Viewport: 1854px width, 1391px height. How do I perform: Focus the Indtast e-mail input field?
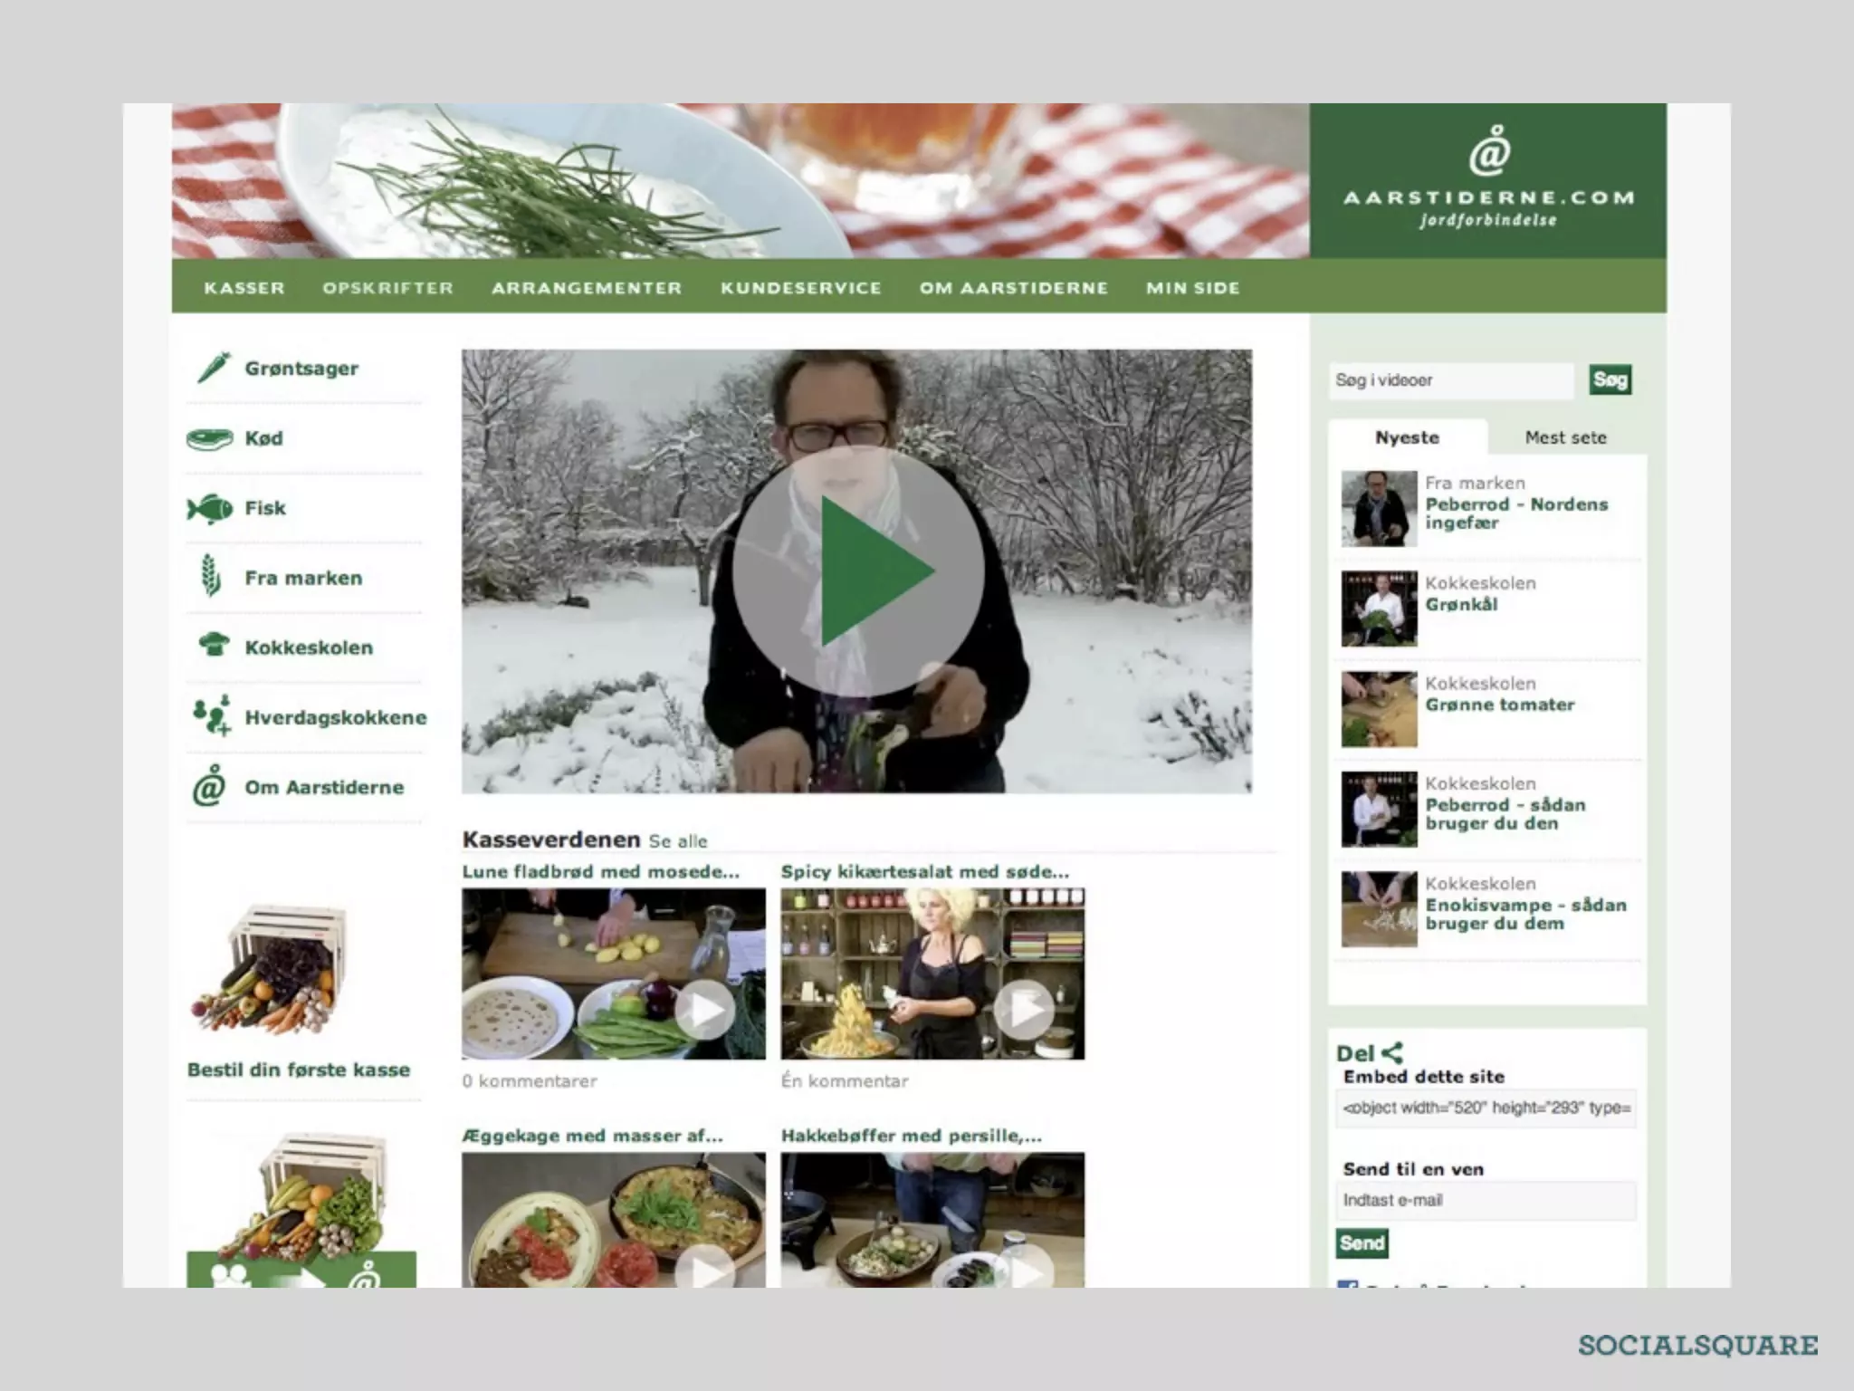point(1486,1200)
